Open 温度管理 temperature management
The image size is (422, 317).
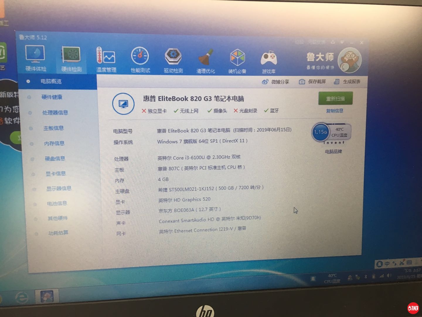click(x=106, y=60)
